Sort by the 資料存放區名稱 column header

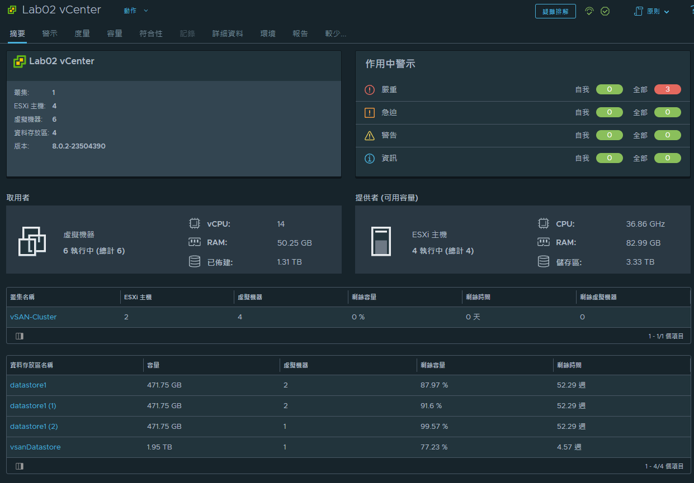31,365
